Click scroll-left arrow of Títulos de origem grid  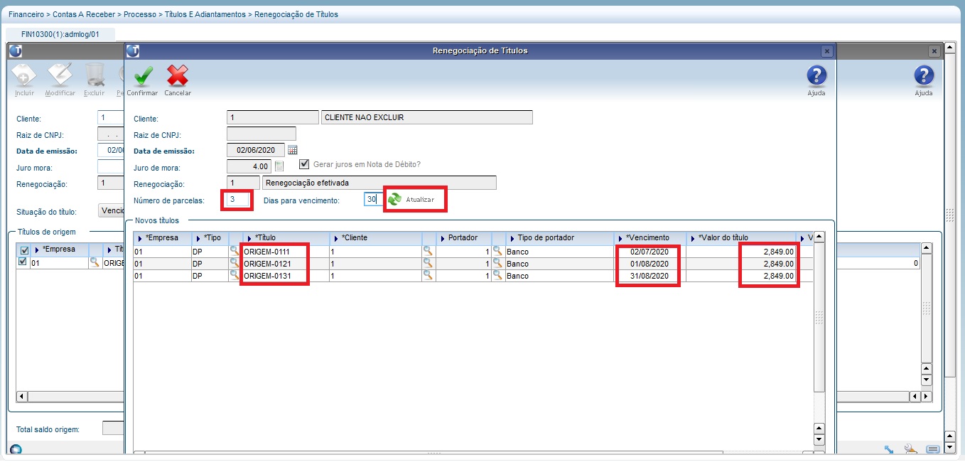21,396
